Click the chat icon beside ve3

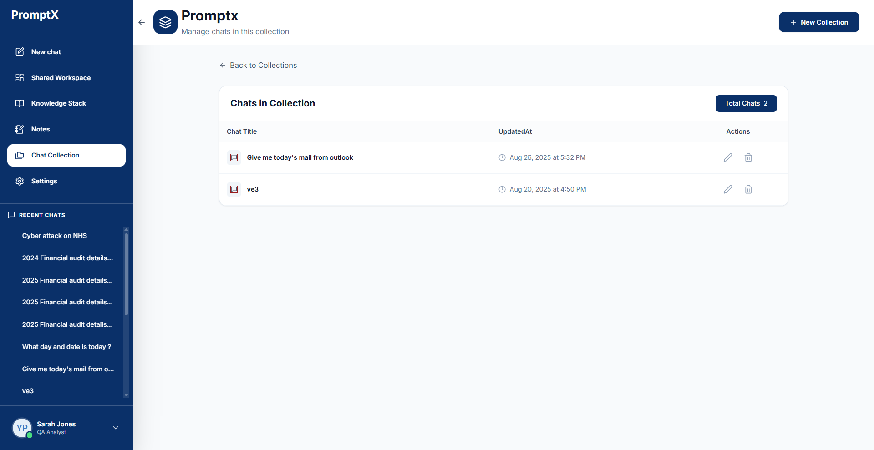(x=234, y=189)
